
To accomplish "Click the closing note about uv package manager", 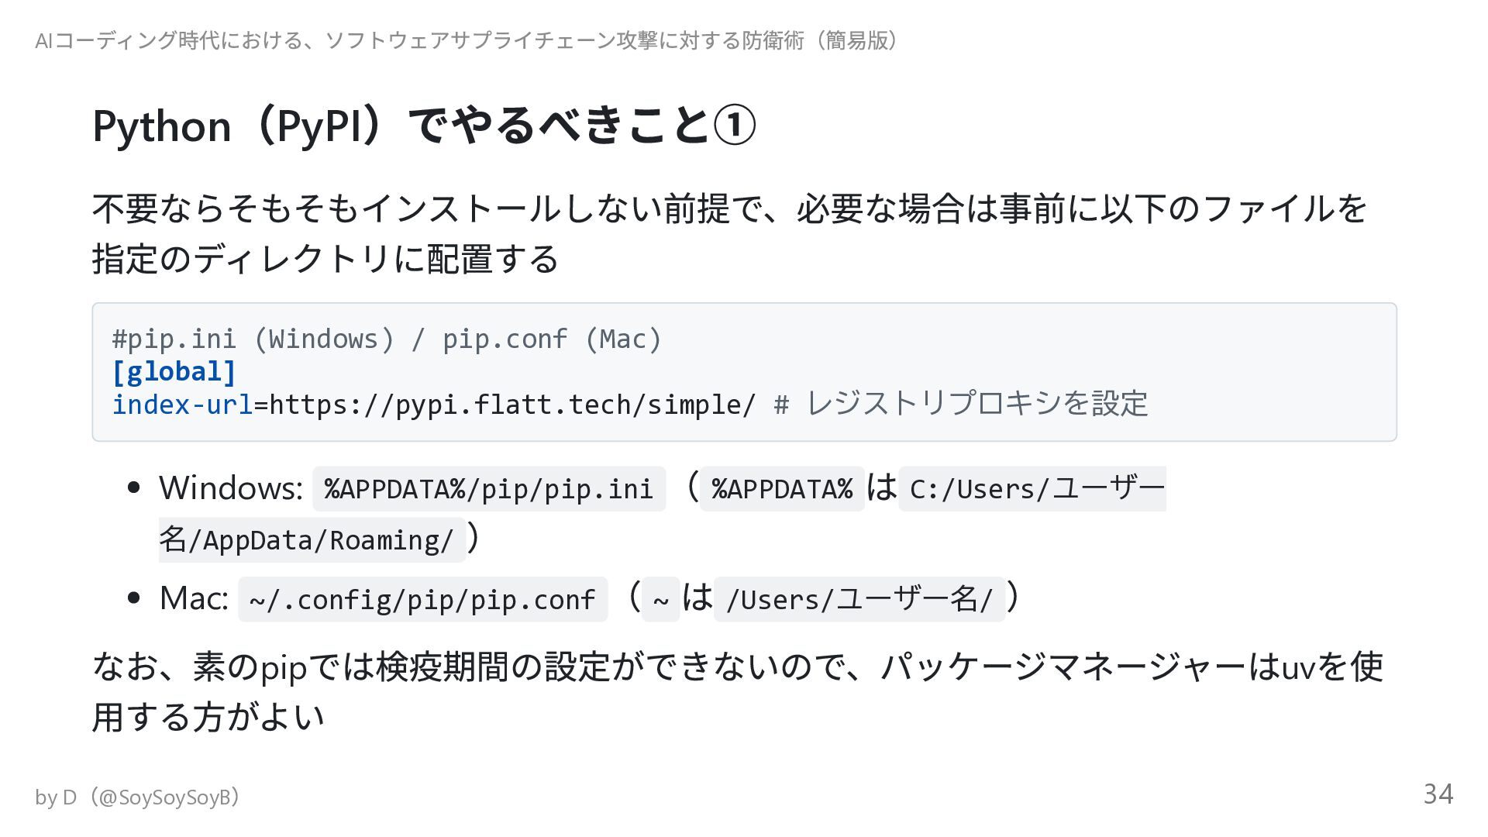I will pos(737,691).
